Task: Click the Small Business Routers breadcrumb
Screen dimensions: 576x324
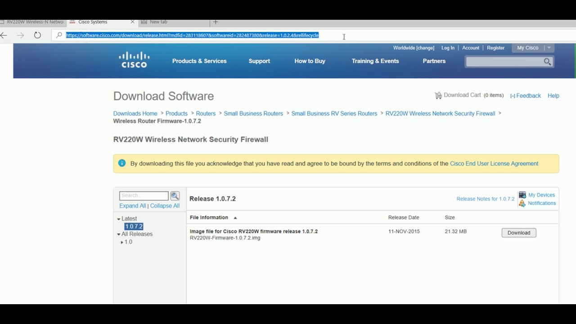Action: [253, 113]
